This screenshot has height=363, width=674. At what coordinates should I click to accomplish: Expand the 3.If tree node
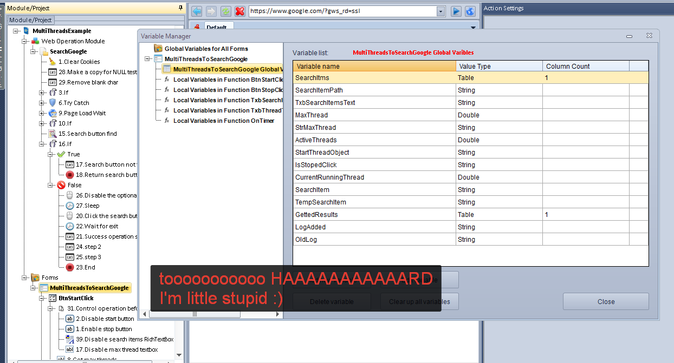42,93
